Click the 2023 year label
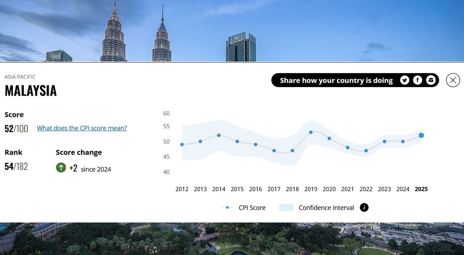This screenshot has width=464, height=255. click(x=385, y=189)
